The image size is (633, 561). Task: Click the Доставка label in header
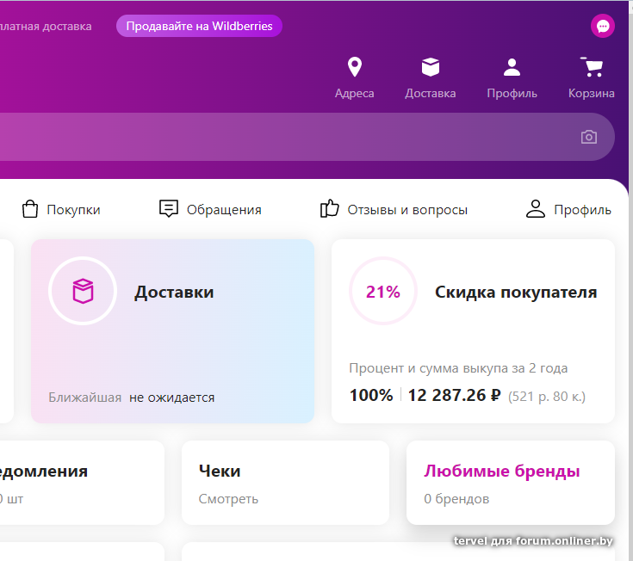tap(431, 93)
